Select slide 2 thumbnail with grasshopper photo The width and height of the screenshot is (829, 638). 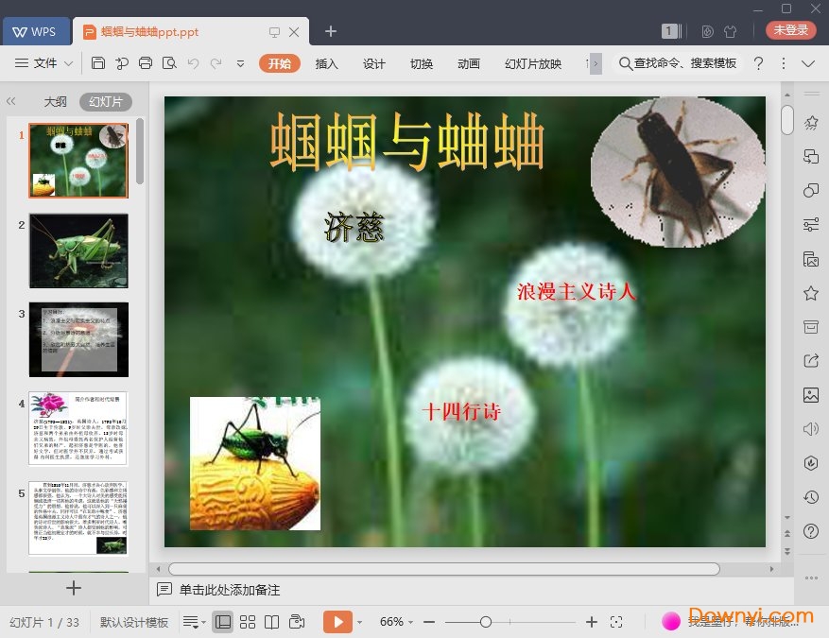pyautogui.click(x=78, y=250)
